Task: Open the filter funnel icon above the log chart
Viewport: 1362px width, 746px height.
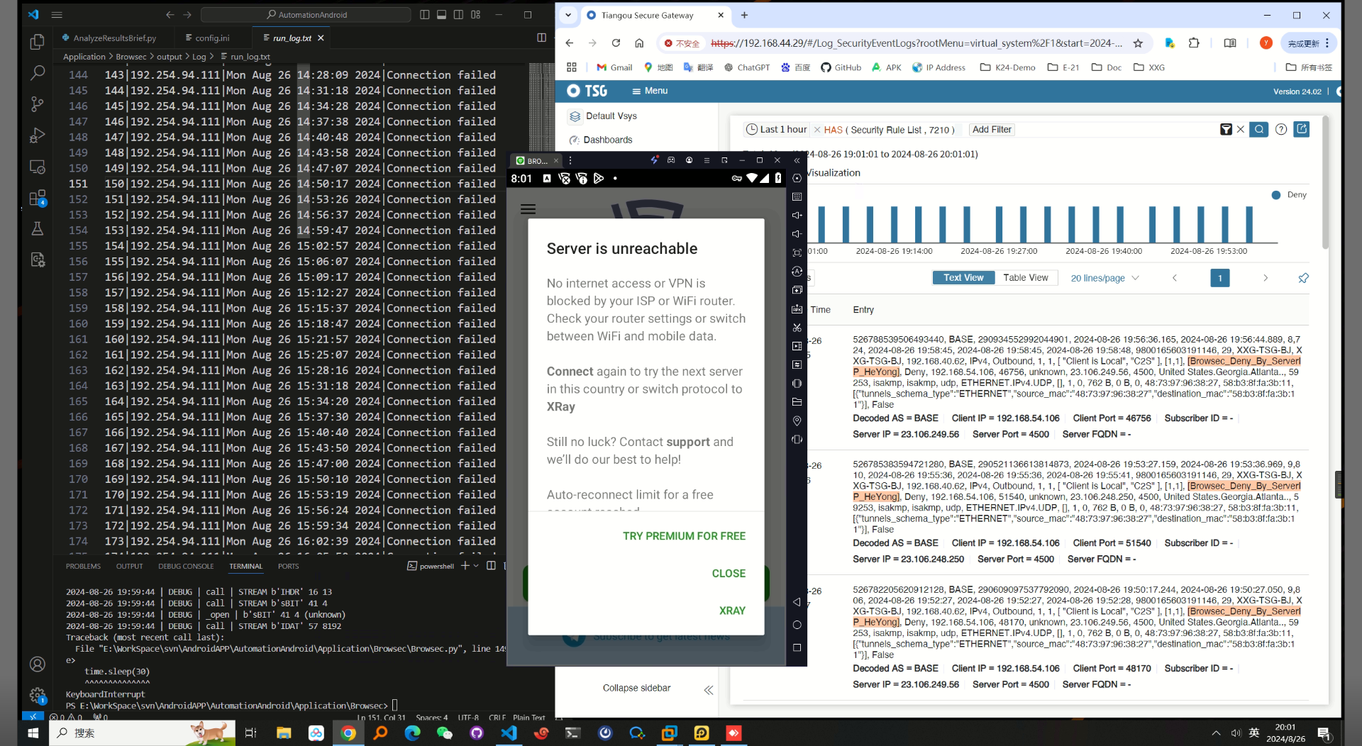Action: click(1227, 129)
